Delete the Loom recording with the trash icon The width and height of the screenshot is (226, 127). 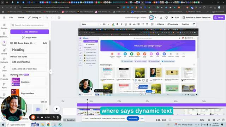(x=58, y=117)
